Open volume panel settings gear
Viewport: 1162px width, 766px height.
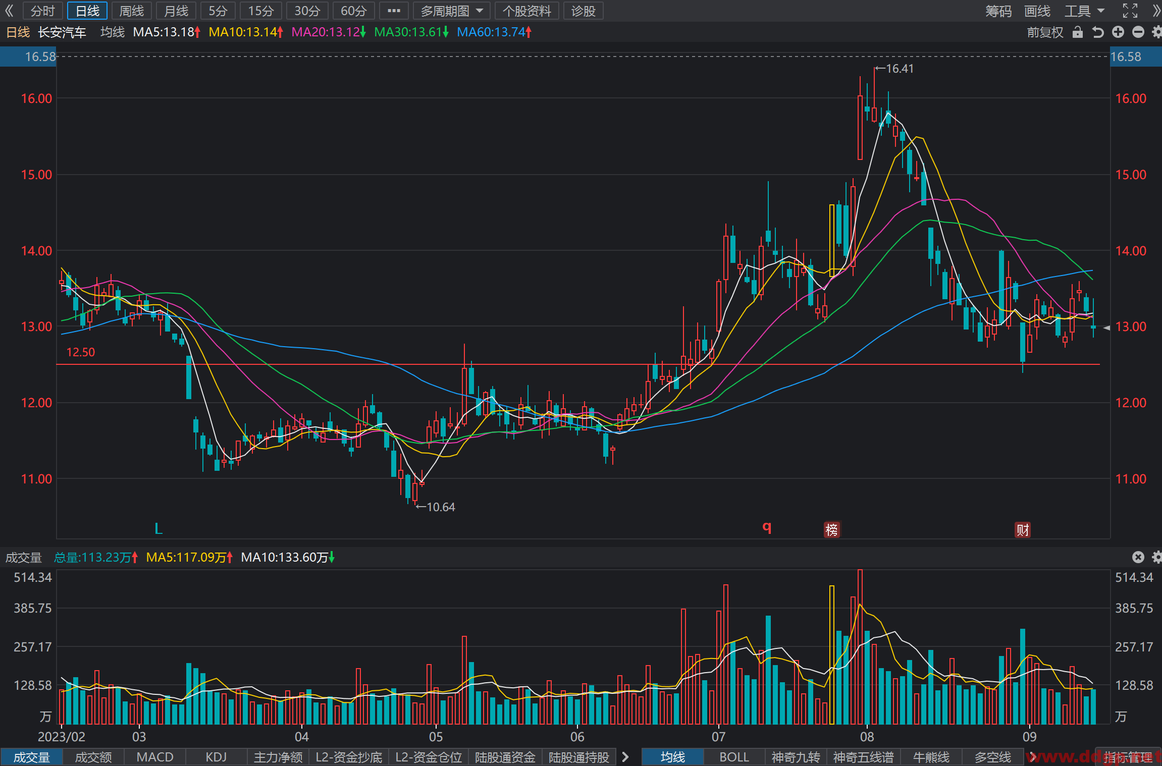coord(1157,557)
